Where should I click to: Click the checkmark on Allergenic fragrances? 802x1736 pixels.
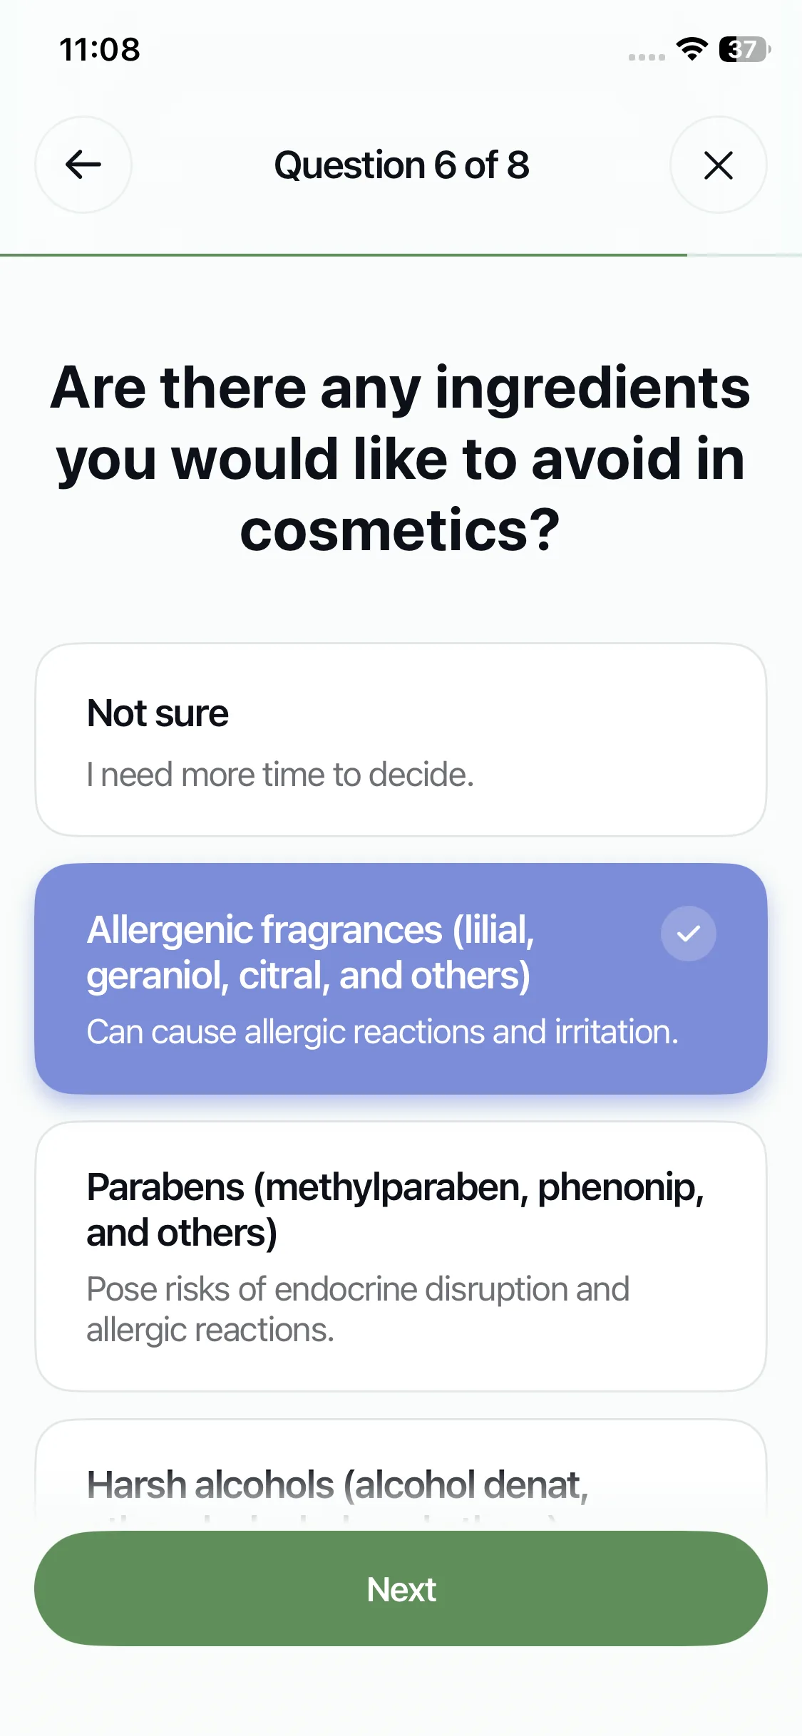click(688, 934)
